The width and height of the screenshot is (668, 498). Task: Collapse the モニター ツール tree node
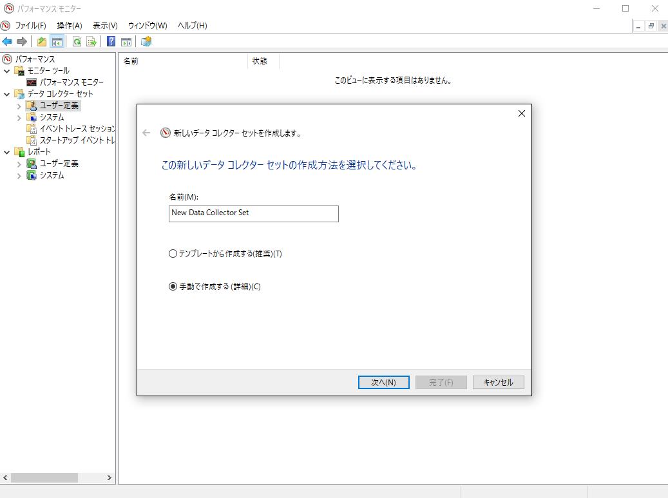pyautogui.click(x=7, y=71)
